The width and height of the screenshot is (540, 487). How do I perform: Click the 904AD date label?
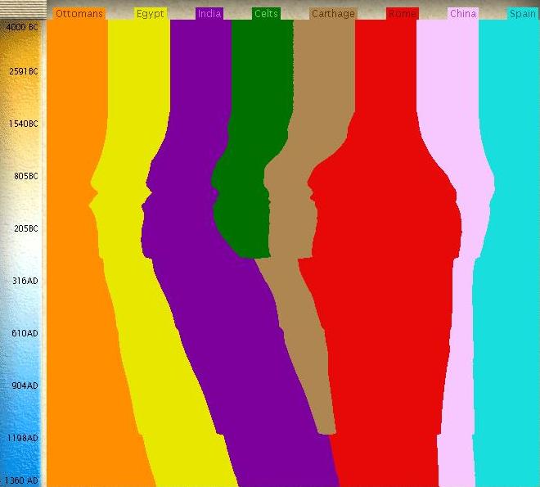(25, 386)
